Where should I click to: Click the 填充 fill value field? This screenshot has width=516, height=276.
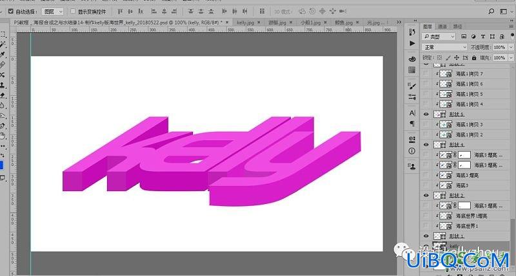pyautogui.click(x=500, y=58)
